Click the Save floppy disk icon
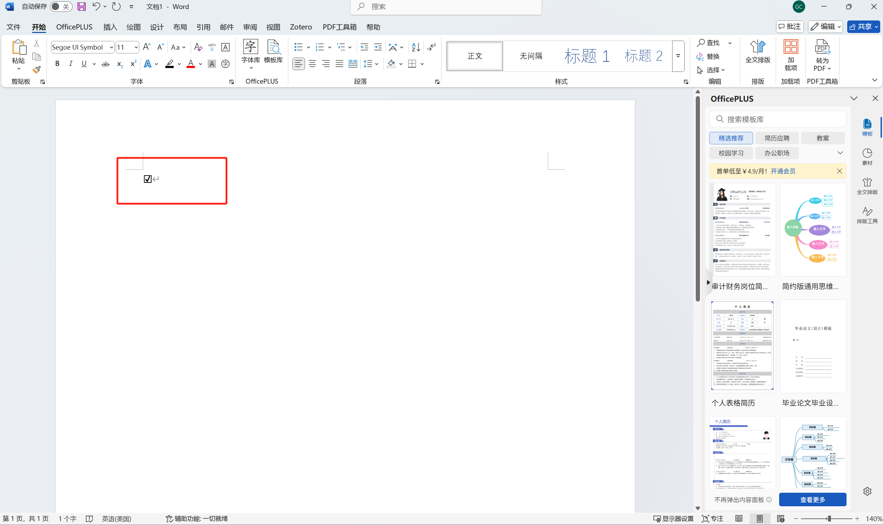Screen dimensions: 883x525 tap(81, 7)
